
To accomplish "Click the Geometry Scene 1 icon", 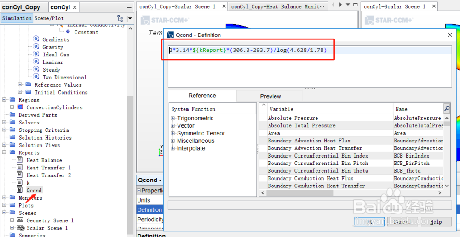I will (20, 220).
